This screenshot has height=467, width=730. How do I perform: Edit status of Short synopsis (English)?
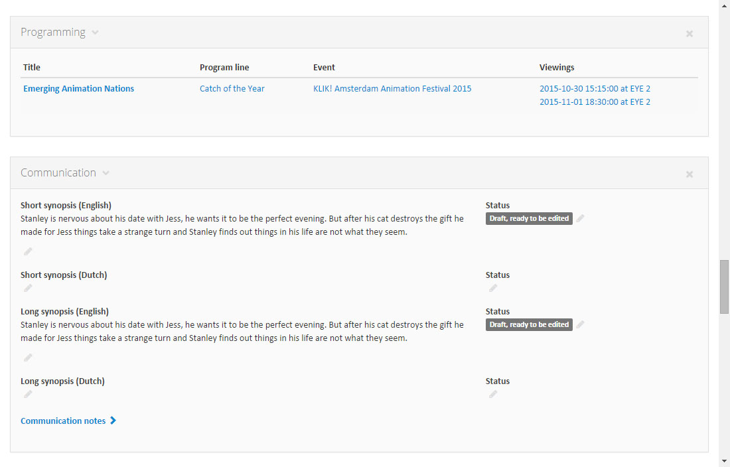[581, 218]
